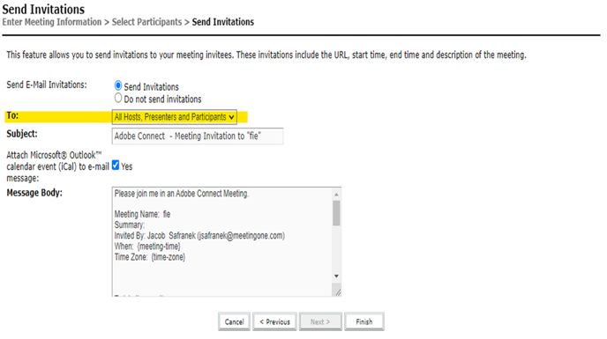Click the textarea resize handle corner
Image resolution: width=607 pixels, height=339 pixels.
(338, 292)
